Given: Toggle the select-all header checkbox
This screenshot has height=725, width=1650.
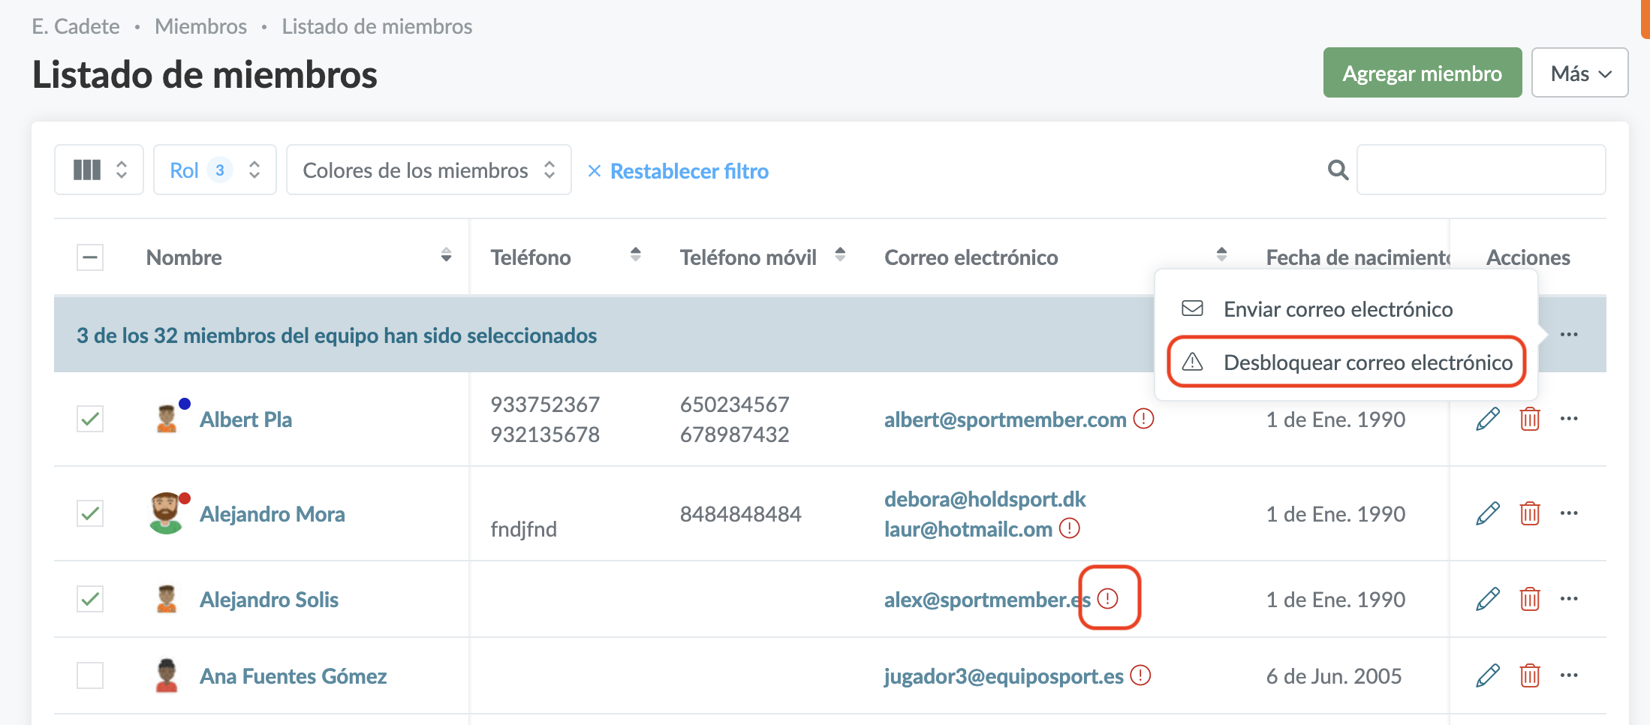Looking at the screenshot, I should pyautogui.click(x=90, y=257).
